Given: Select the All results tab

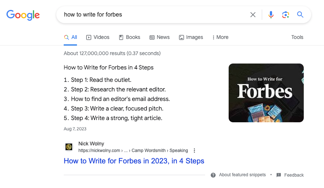Looking at the screenshot, I should pos(70,37).
